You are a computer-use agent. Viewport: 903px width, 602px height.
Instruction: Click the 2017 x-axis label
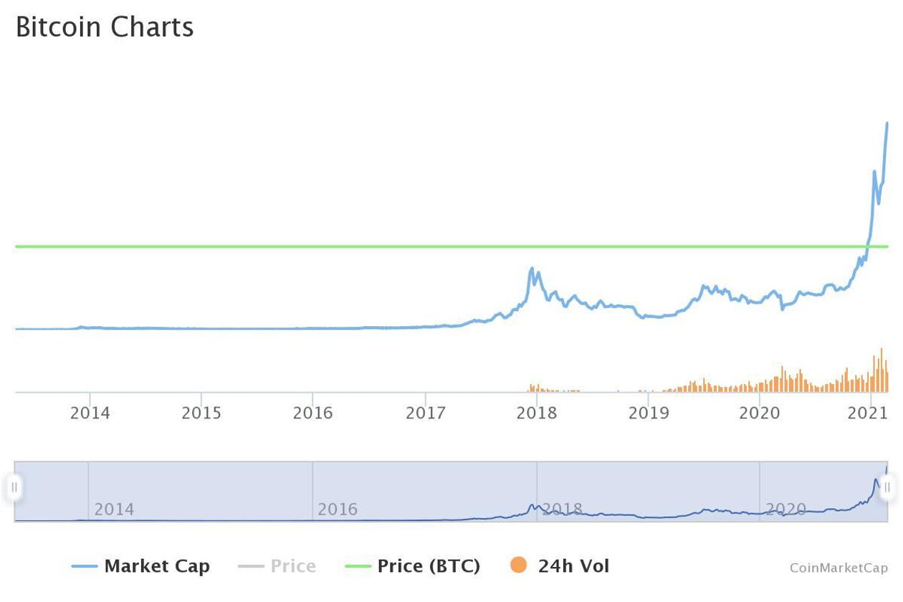[425, 413]
